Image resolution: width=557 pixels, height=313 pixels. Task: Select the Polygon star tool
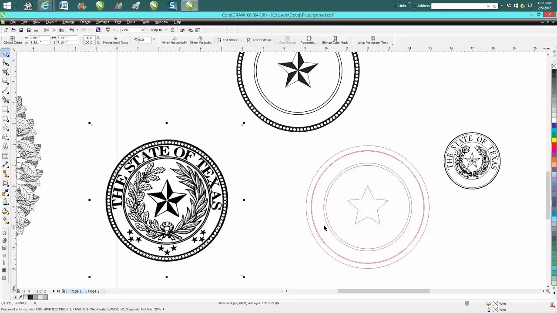point(5,128)
